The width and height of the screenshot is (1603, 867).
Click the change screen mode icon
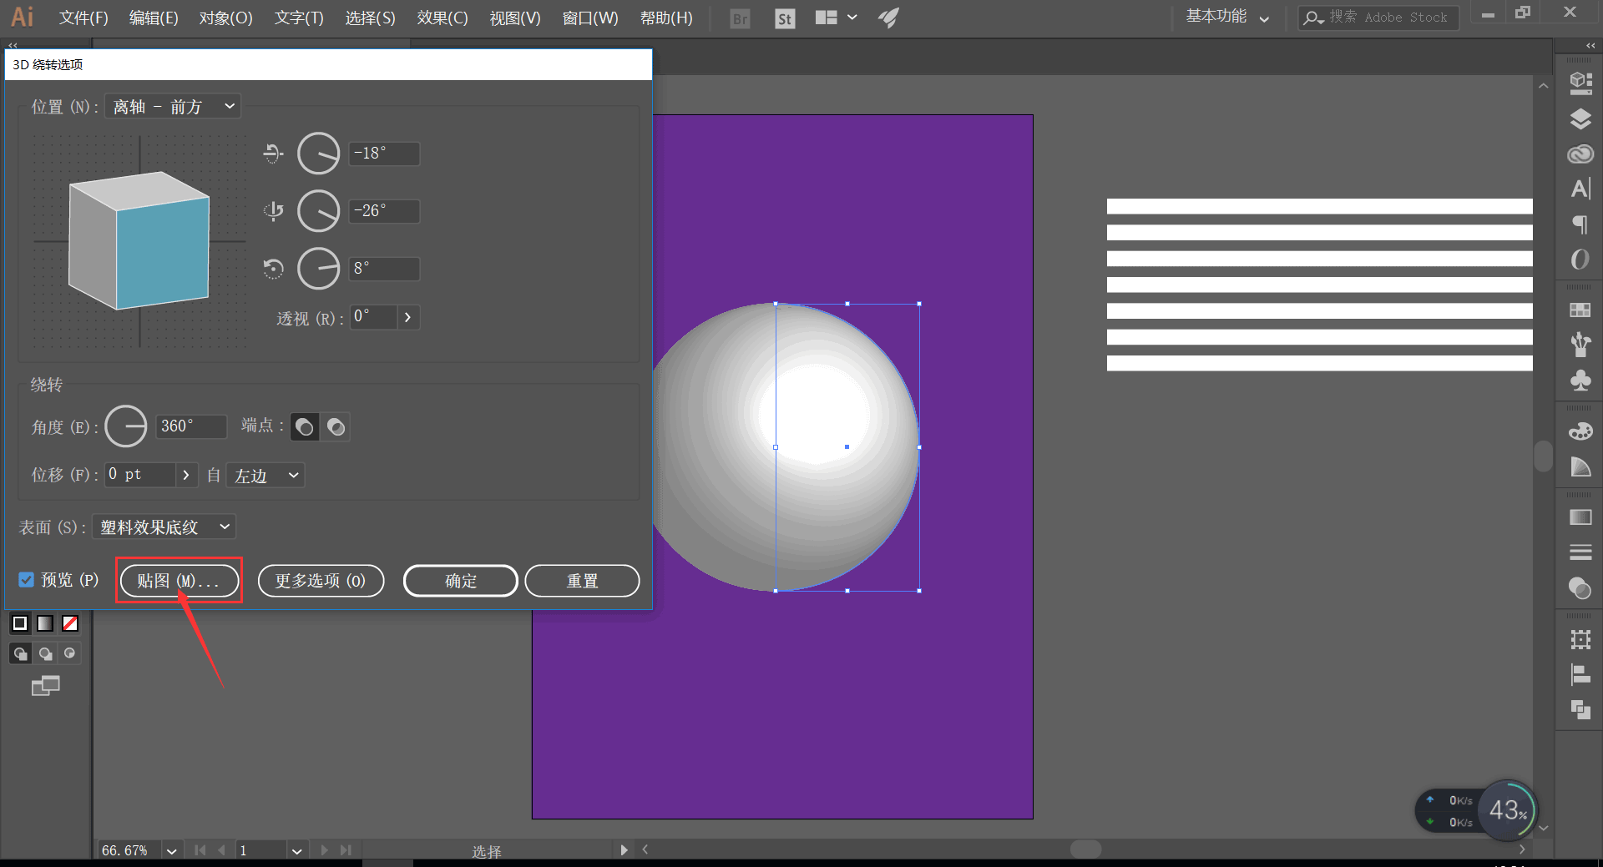click(46, 686)
